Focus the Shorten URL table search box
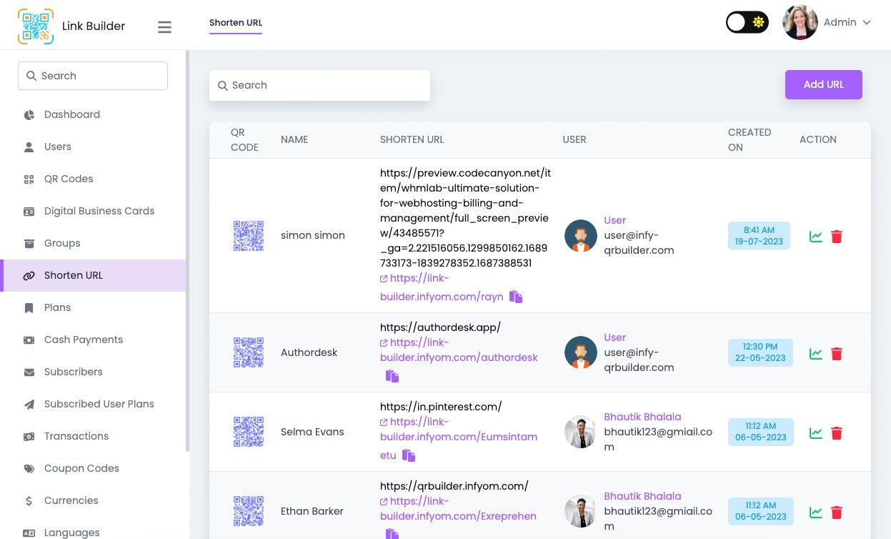 [319, 85]
